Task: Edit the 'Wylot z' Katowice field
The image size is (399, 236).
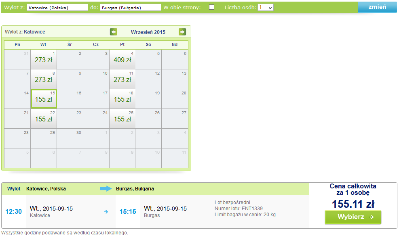Action: click(x=57, y=8)
